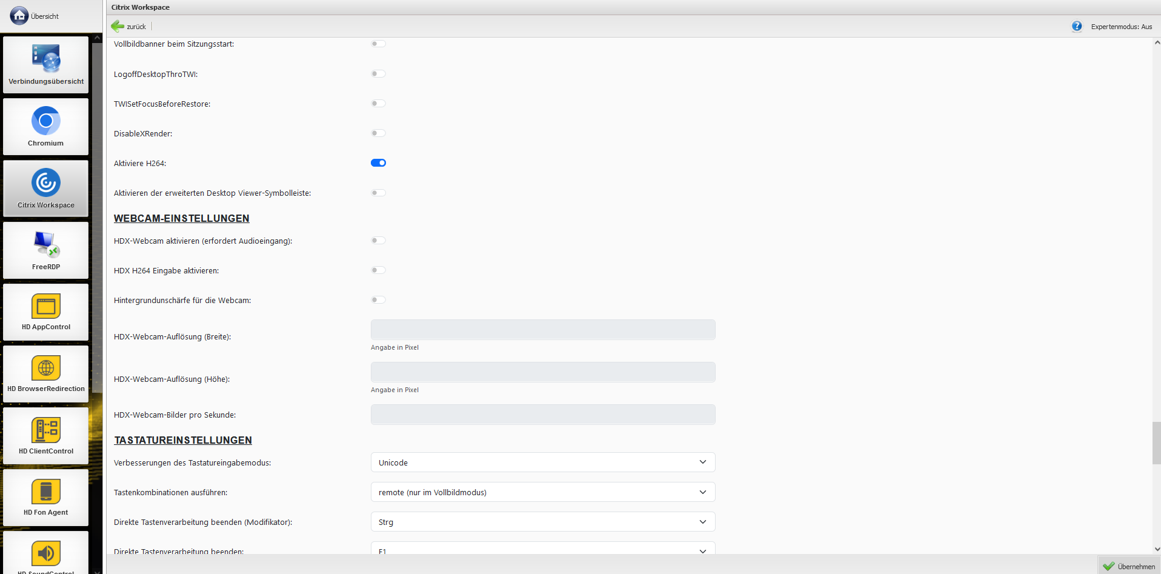
Task: Click the Citrix Workspace title text
Action: (141, 7)
